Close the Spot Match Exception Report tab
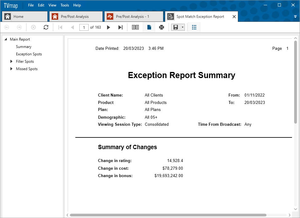This screenshot has height=218, width=300. 234,17
